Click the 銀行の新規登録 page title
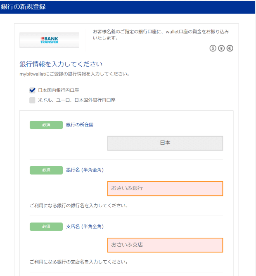The image size is (256, 276). point(23,7)
